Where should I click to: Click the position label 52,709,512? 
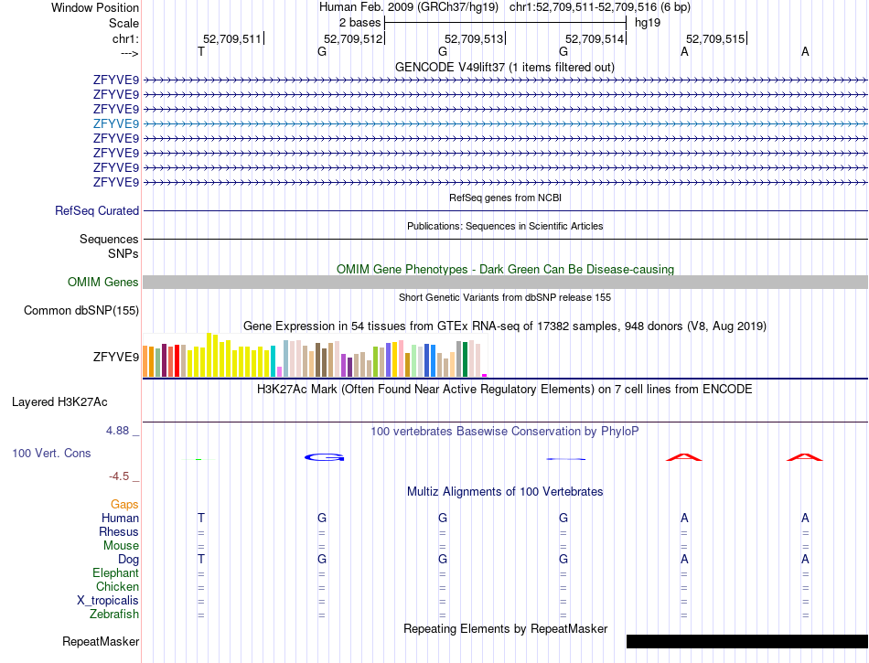click(x=353, y=38)
